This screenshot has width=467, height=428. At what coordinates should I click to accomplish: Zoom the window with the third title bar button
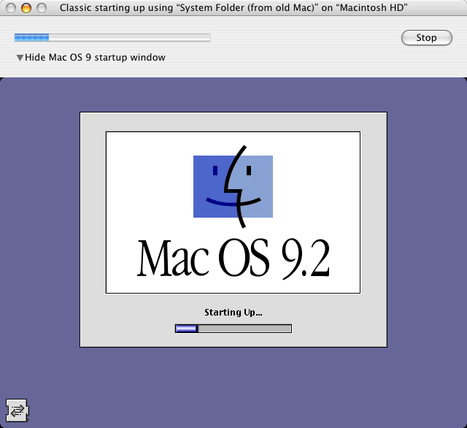tap(42, 8)
